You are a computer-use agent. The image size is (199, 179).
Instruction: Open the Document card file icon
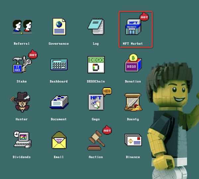pyautogui.click(x=59, y=102)
